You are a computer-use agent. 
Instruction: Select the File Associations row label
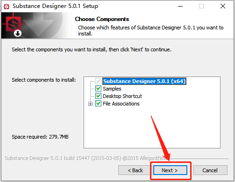(121, 104)
